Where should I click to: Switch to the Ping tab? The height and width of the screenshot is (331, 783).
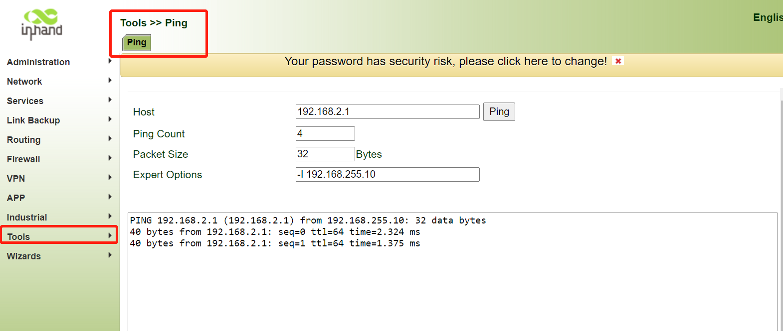(x=137, y=42)
